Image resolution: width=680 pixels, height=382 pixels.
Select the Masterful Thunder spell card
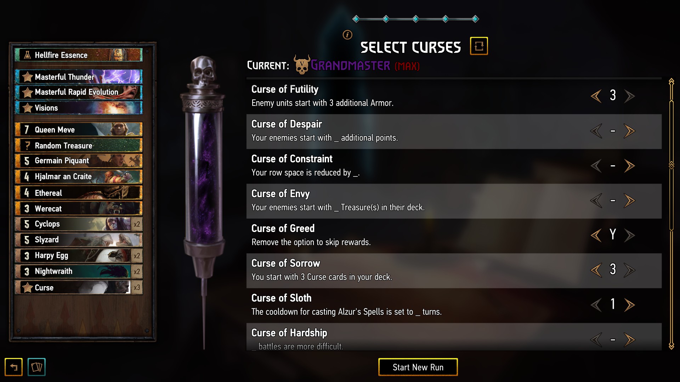79,77
